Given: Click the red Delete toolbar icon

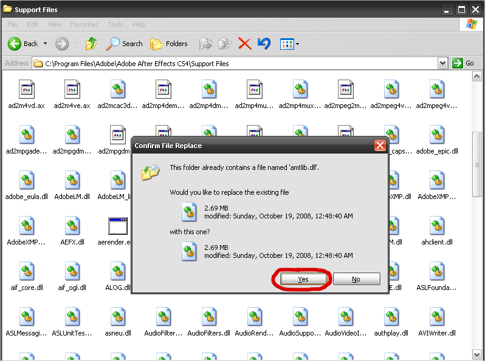Looking at the screenshot, I should 245,44.
